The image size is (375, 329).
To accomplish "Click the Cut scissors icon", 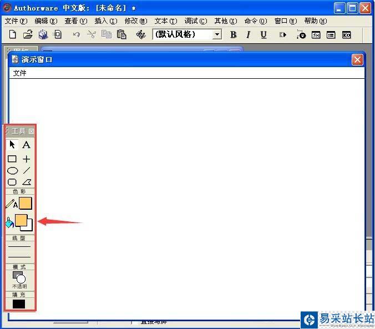I will [92, 35].
